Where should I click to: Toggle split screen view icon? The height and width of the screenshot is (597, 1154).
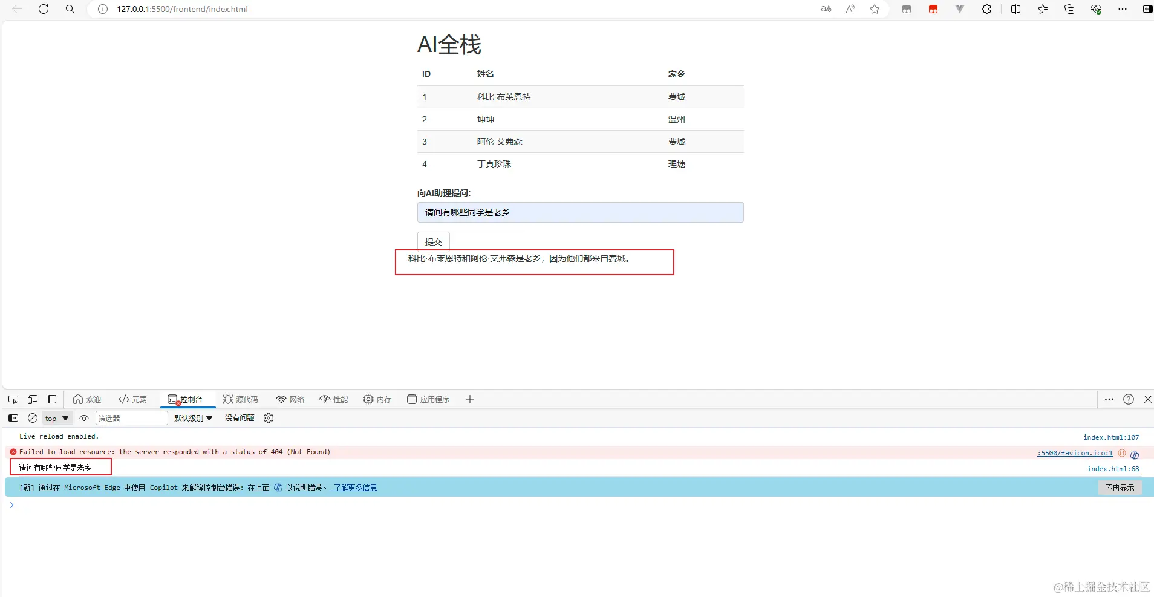click(1015, 9)
